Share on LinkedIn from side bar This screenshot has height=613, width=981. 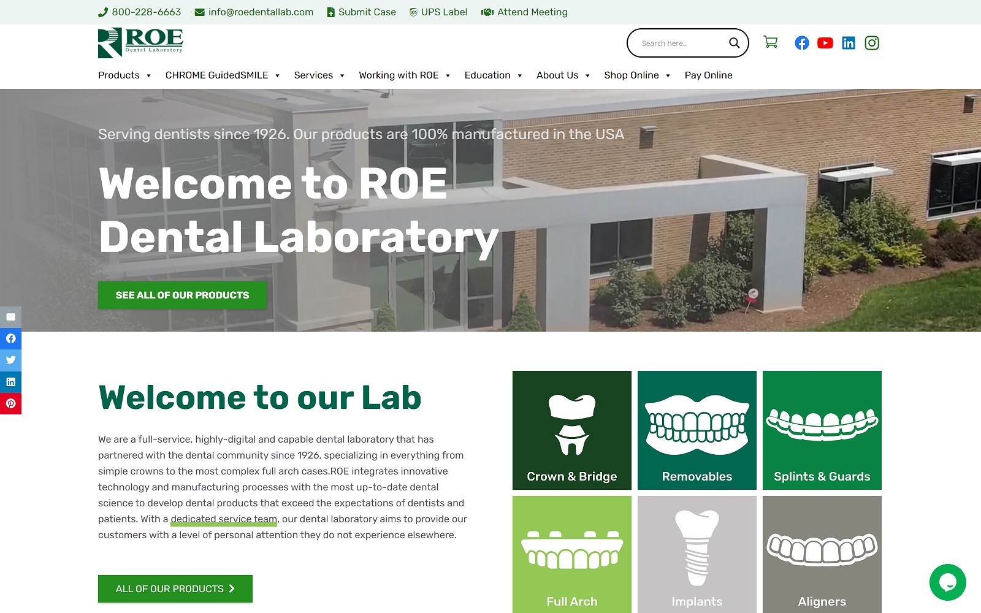pos(10,382)
